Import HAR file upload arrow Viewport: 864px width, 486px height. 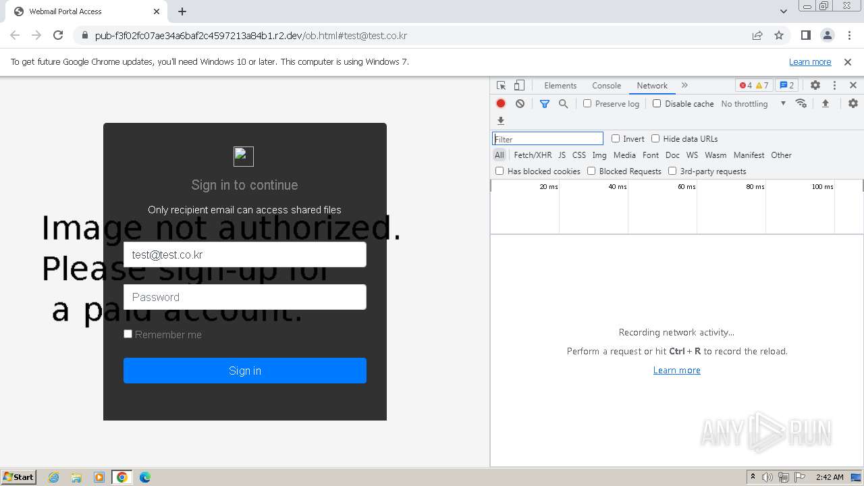[825, 103]
